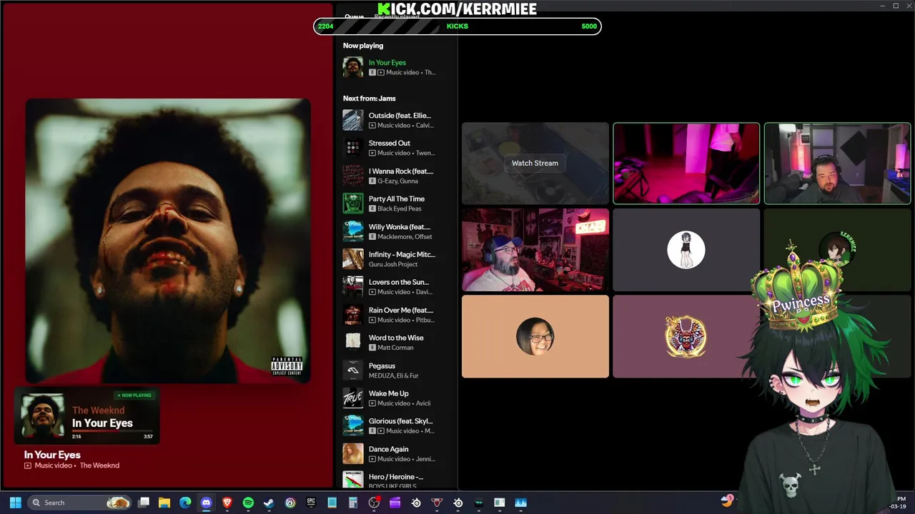Open Steam from the taskbar

click(269, 503)
